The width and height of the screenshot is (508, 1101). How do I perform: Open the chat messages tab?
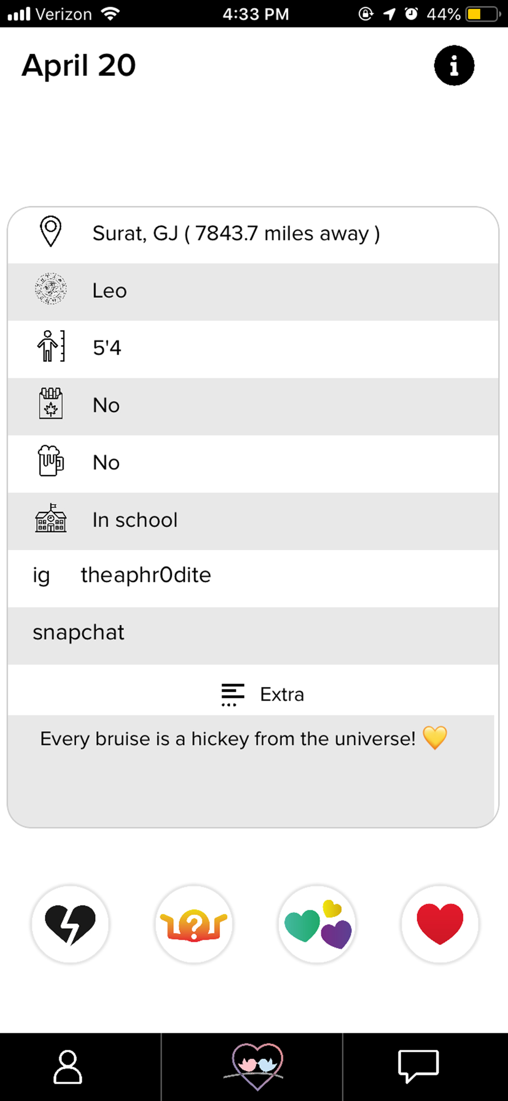pos(418,1066)
